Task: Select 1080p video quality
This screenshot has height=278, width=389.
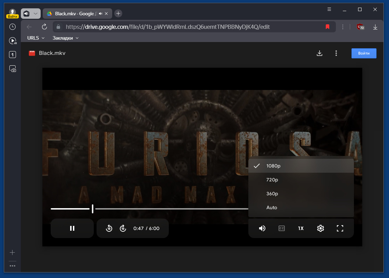Action: coord(301,166)
